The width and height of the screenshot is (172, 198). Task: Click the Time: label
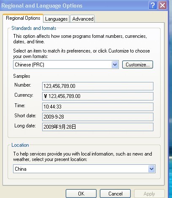20,106
